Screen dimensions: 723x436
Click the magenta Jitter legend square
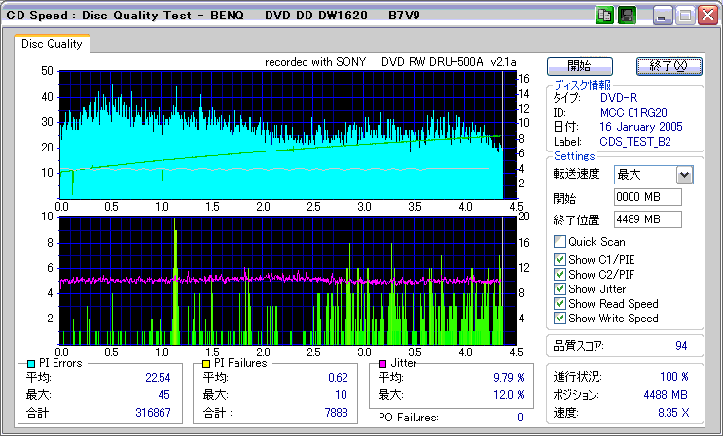[x=383, y=363]
